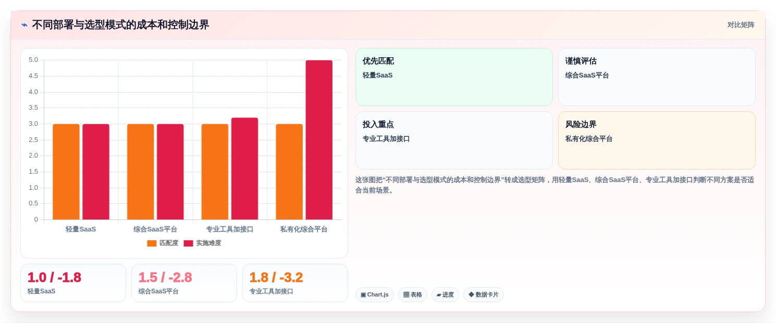Click 专业工具加接口 text in the 投入重点 card
Screen dimensions: 776x323
[386, 139]
